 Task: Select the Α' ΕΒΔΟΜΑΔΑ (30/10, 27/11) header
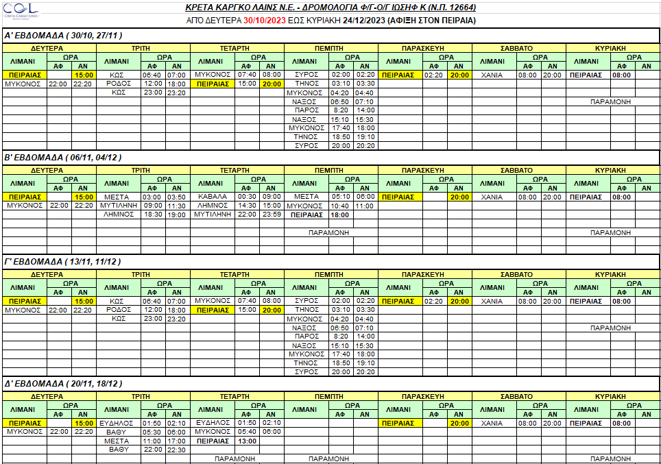click(x=63, y=36)
